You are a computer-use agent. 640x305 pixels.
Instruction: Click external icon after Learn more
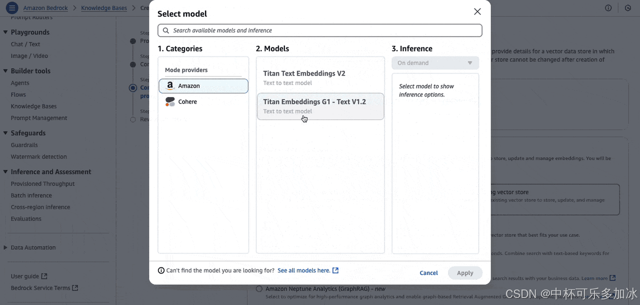612,278
